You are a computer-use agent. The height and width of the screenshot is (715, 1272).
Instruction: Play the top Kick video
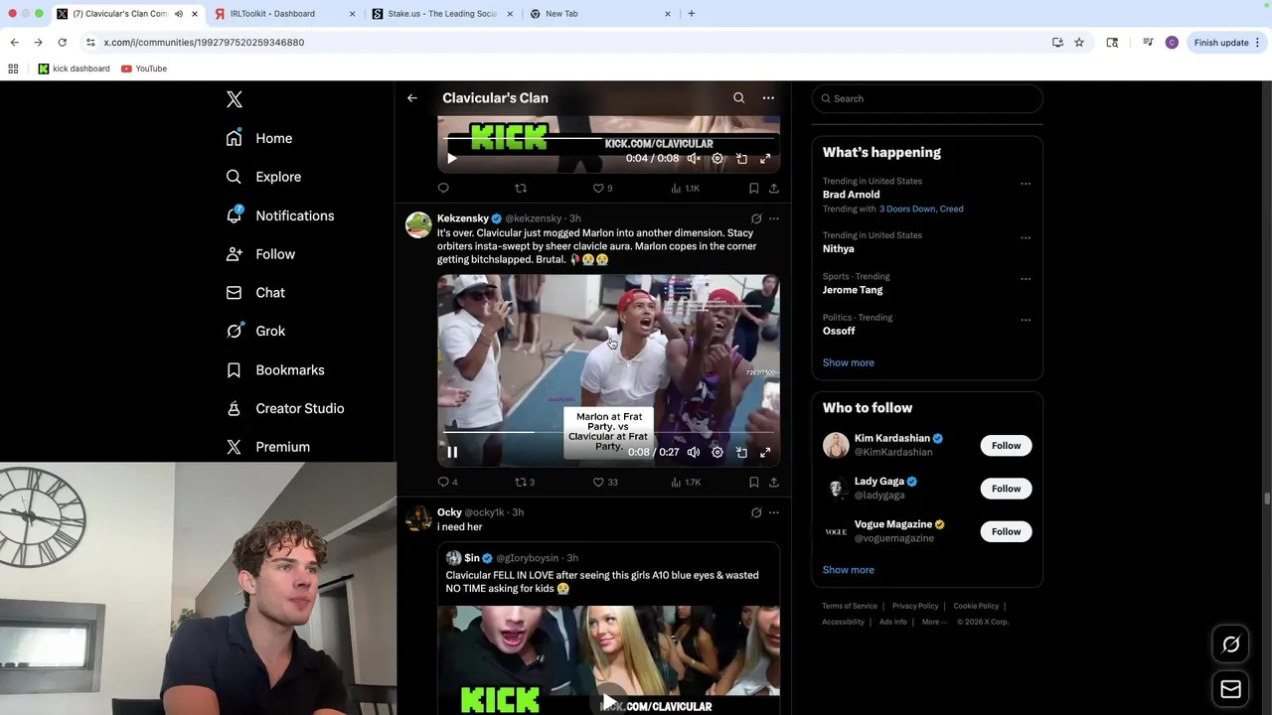tap(452, 158)
